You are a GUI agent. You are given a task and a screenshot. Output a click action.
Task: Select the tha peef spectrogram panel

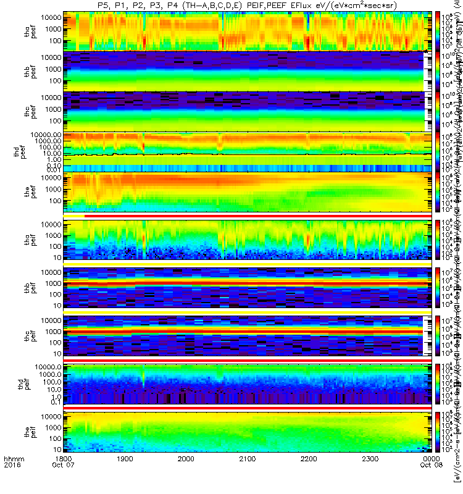248,31
